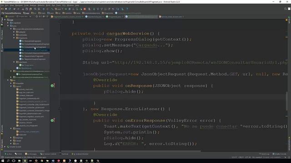The width and height of the screenshot is (291, 163).
Task: Collapse the interfaces package node
Action: (x=14, y=62)
